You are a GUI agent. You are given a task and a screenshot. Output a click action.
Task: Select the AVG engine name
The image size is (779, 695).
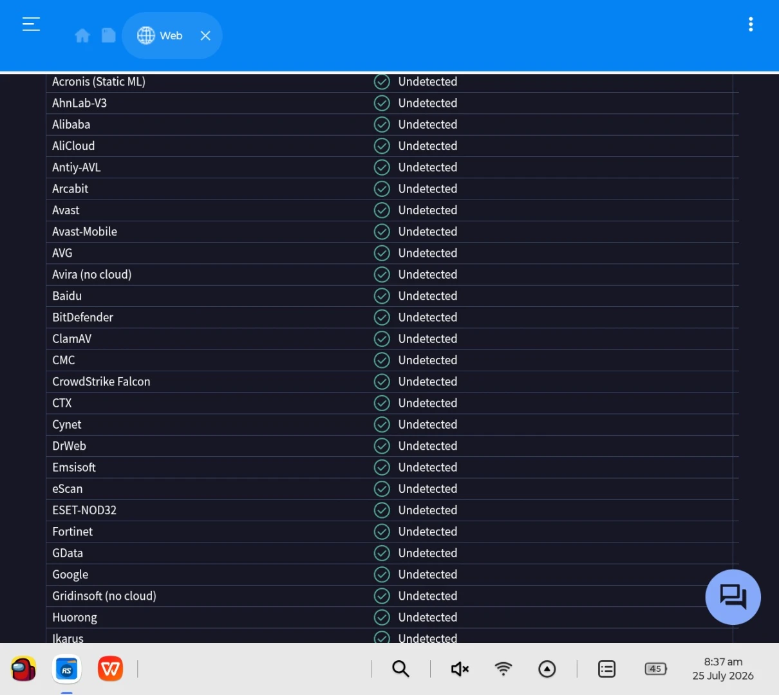pos(62,253)
